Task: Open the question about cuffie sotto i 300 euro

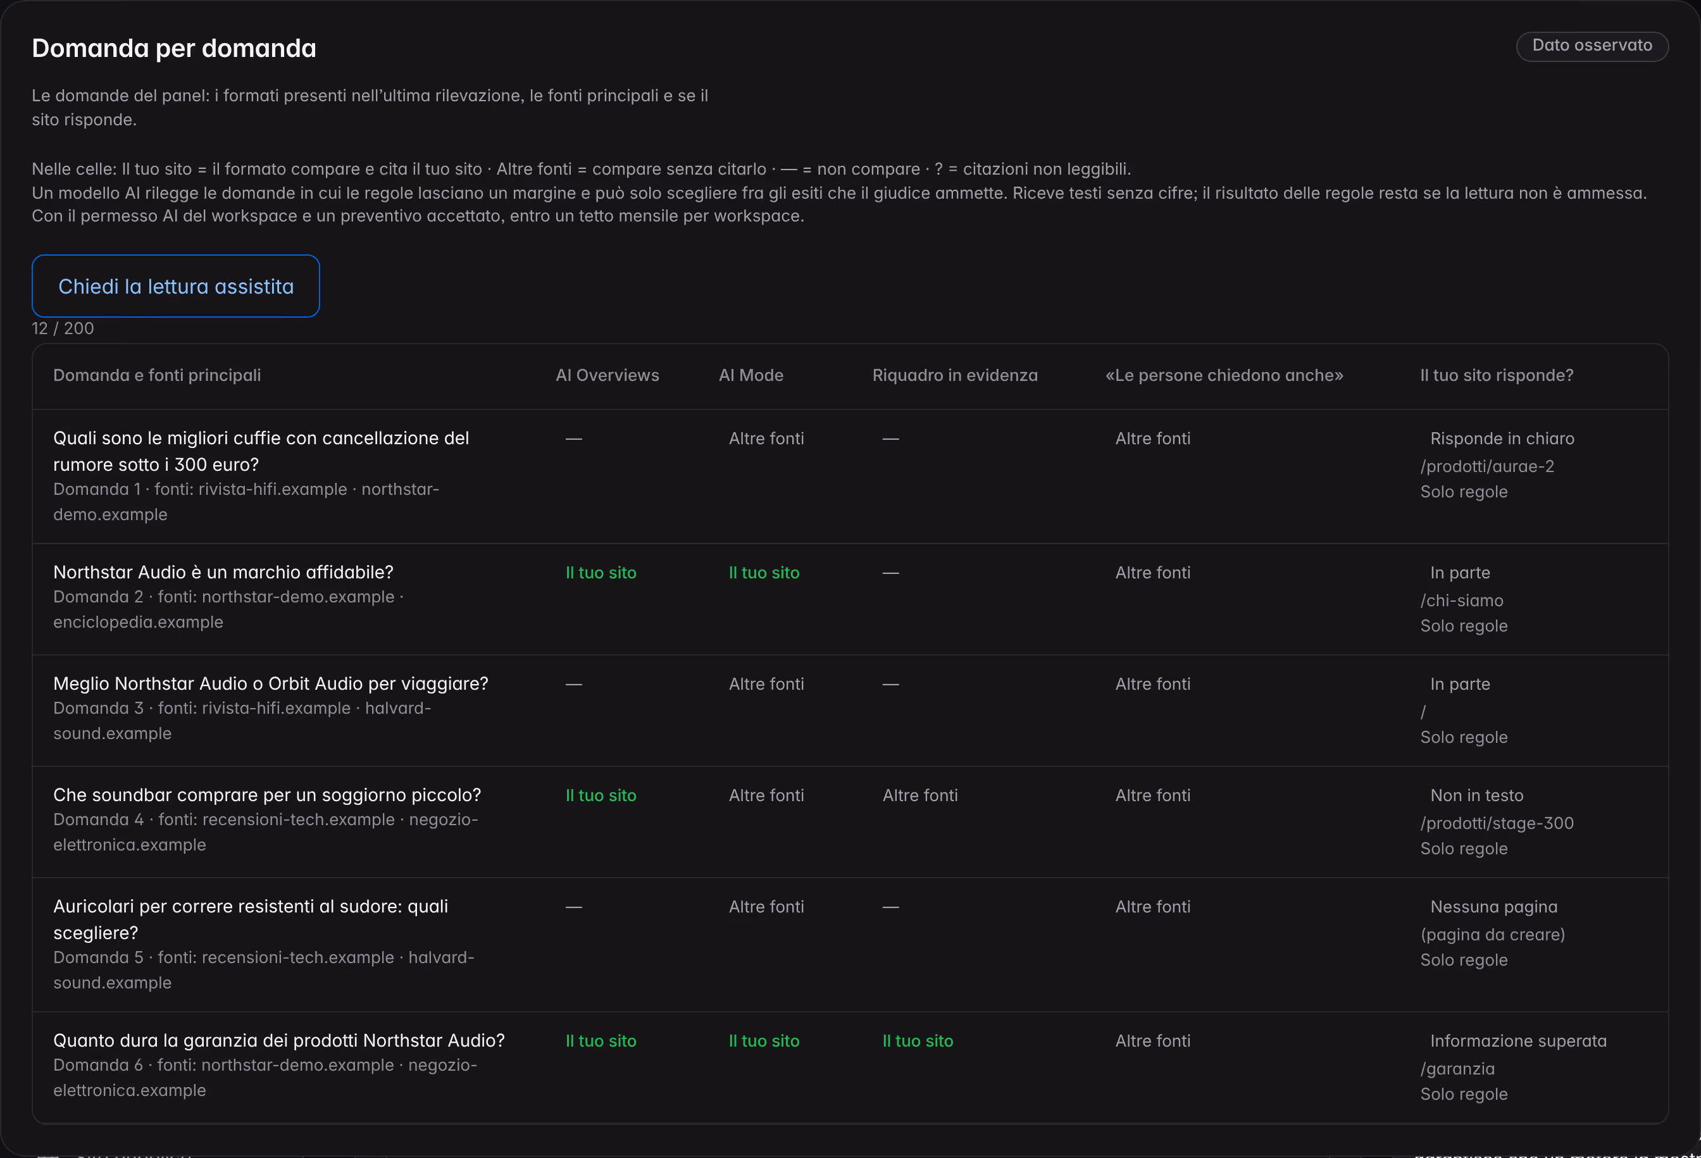Action: pos(261,451)
